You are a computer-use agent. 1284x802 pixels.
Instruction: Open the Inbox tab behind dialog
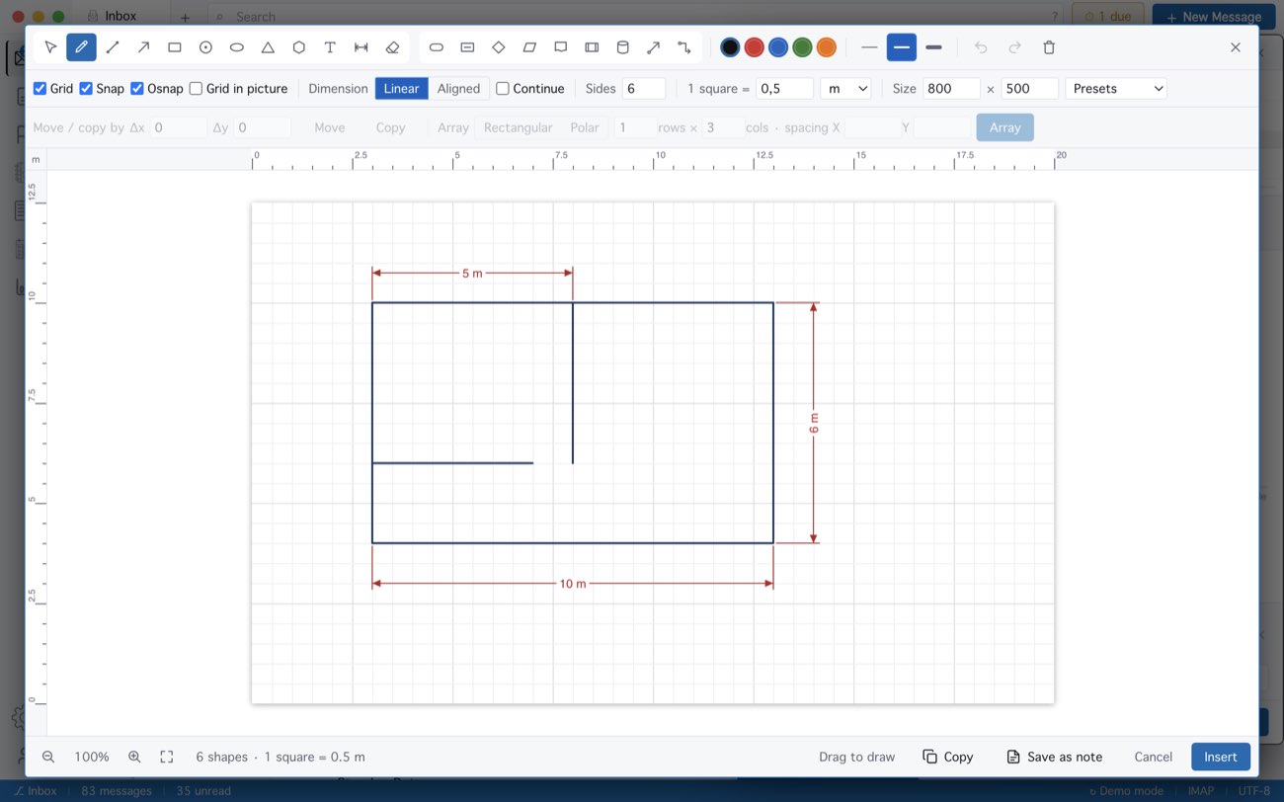click(x=119, y=16)
